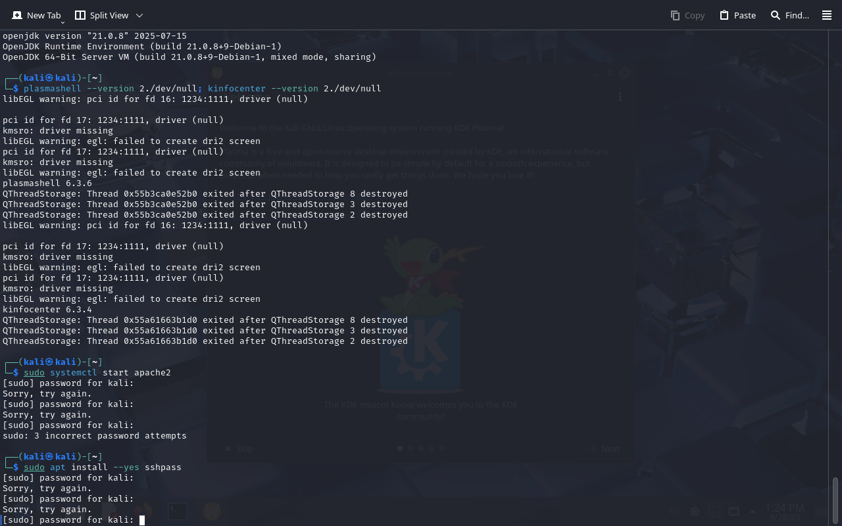Click the terminal icon in the taskbar
842x526 pixels.
[x=177, y=511]
